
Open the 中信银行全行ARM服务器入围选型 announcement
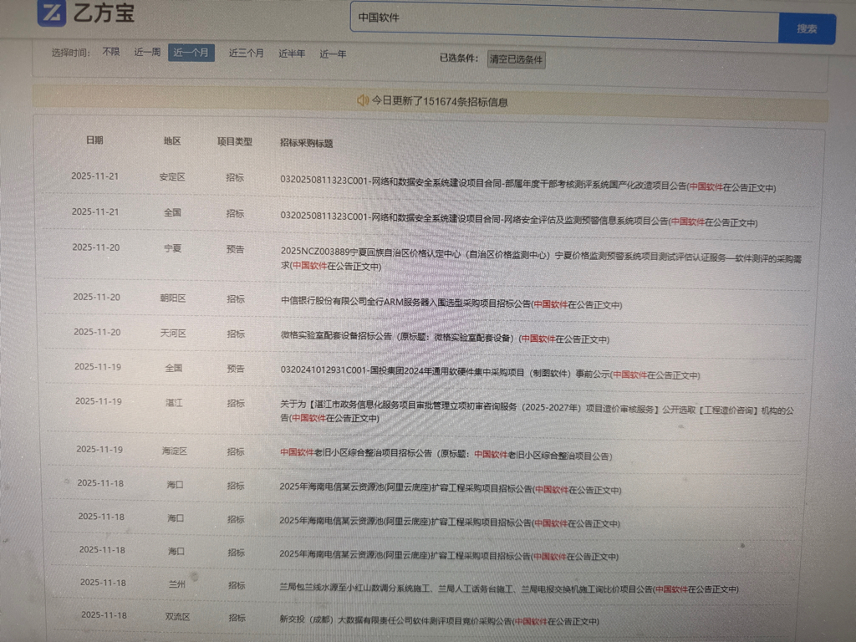coord(451,303)
